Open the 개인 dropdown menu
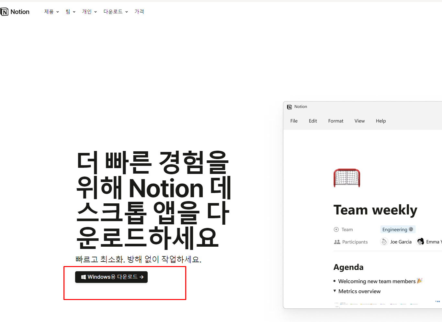 89,12
